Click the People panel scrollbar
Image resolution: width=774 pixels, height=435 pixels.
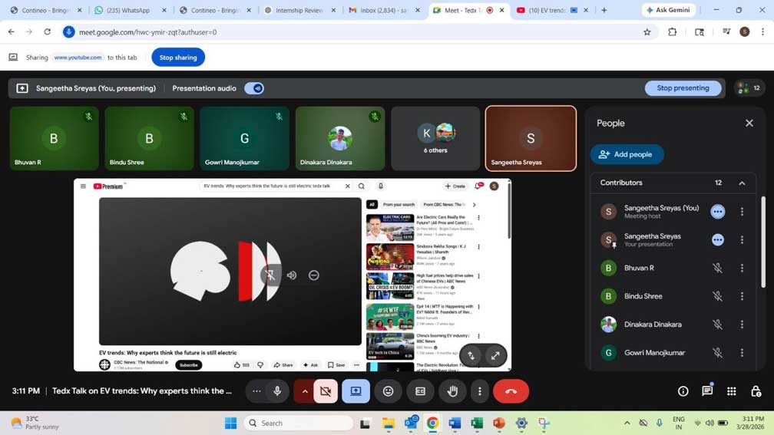(762, 242)
